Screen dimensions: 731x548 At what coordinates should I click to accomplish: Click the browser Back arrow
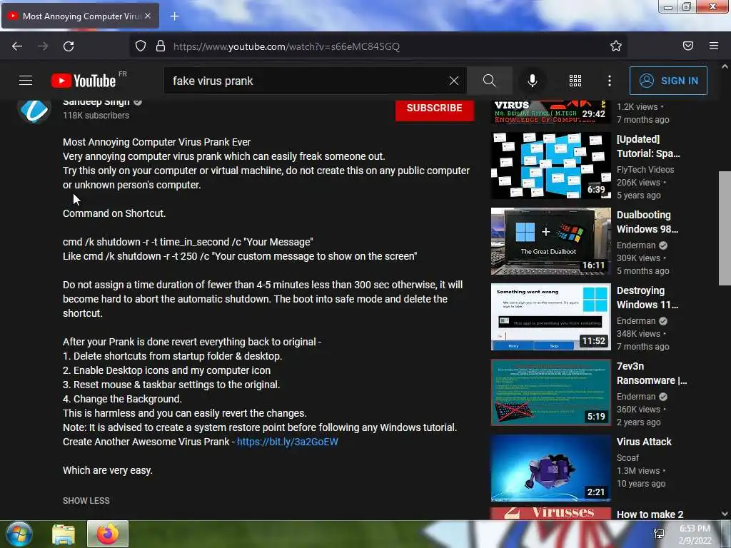pyautogui.click(x=17, y=46)
